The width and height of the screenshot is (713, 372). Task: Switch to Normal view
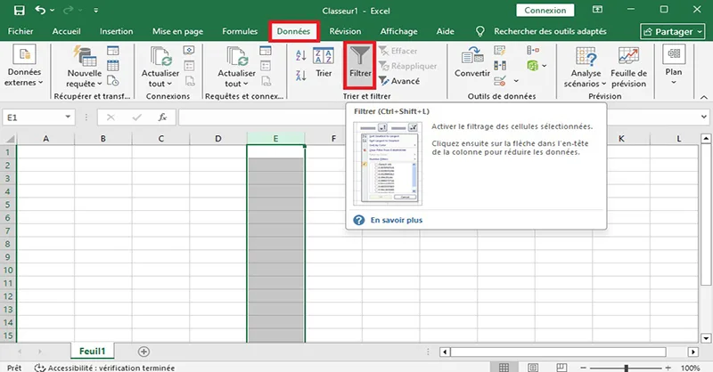[504, 368]
